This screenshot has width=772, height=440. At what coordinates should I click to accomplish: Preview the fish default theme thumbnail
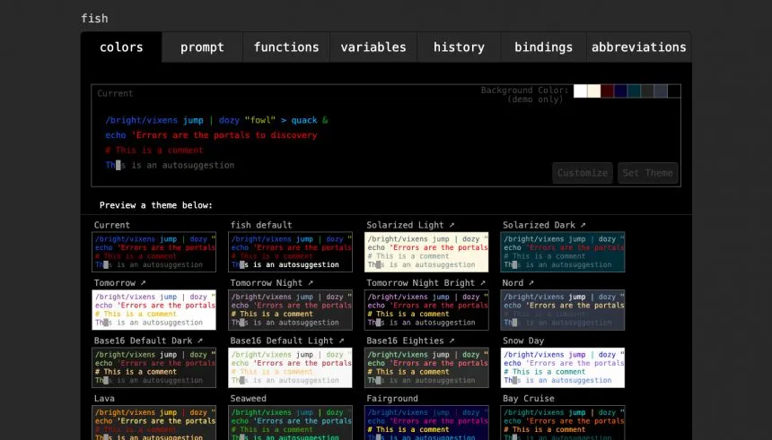(x=291, y=252)
